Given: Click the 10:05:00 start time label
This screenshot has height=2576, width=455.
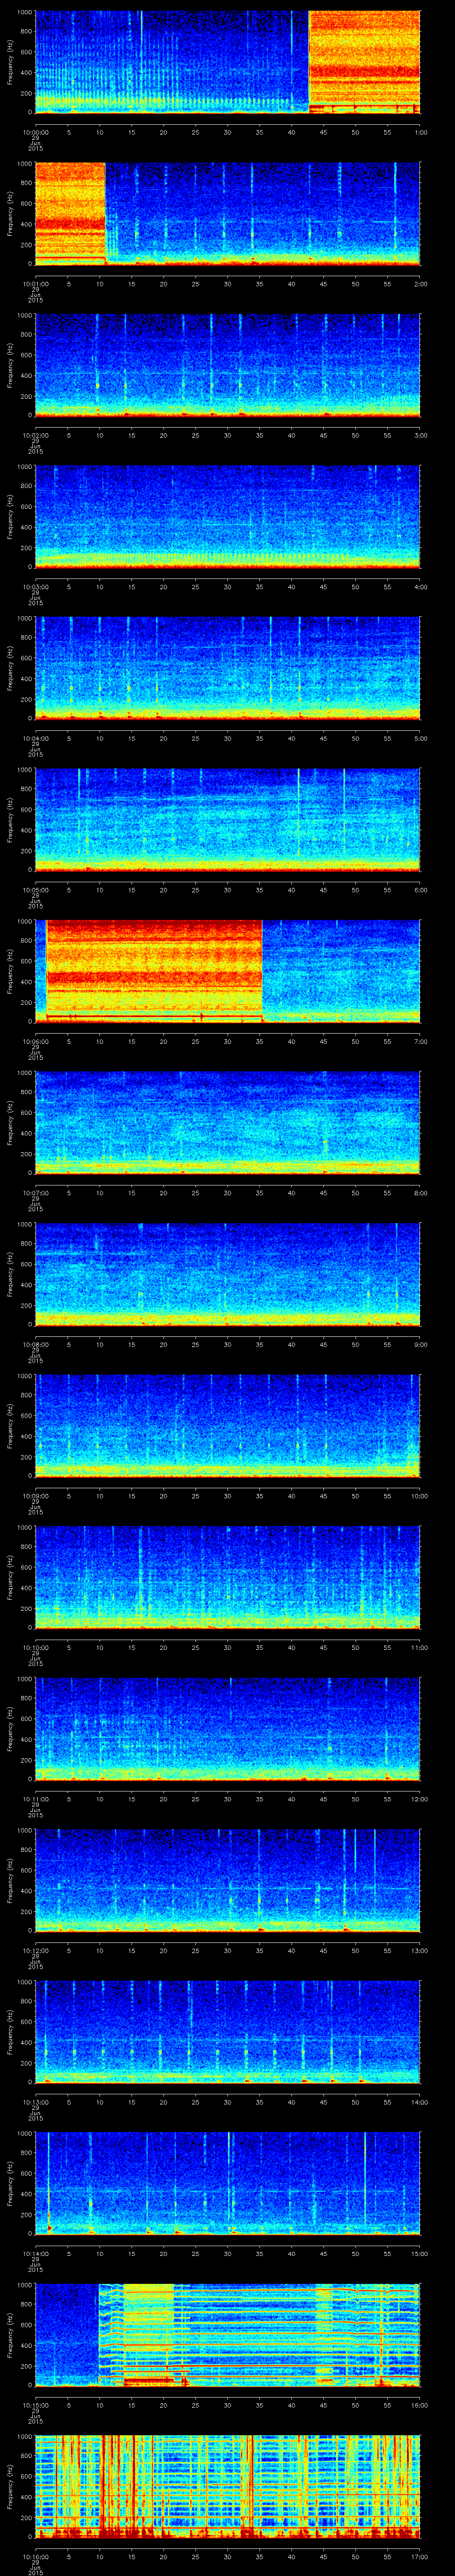Looking at the screenshot, I should (x=35, y=890).
